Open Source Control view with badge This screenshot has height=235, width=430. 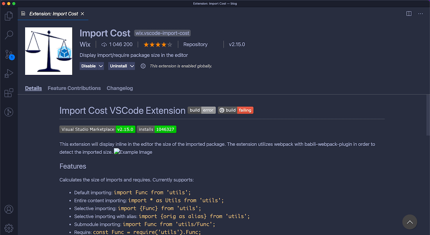coord(9,54)
